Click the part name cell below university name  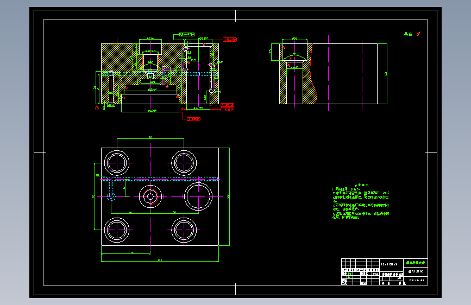pos(416,271)
